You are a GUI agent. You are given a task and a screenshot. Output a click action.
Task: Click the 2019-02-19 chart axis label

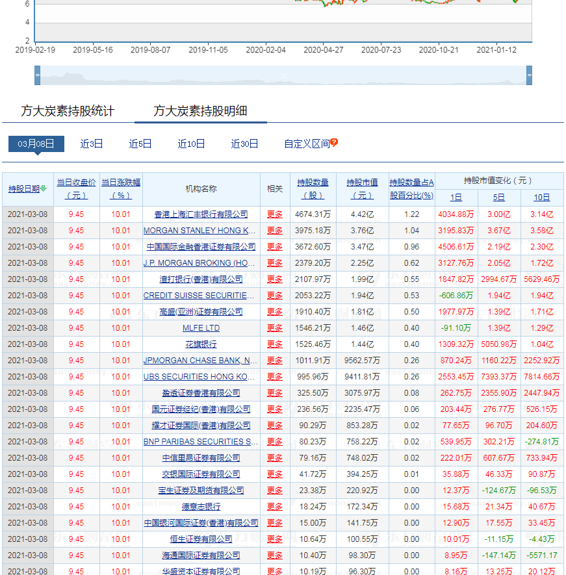click(x=35, y=50)
